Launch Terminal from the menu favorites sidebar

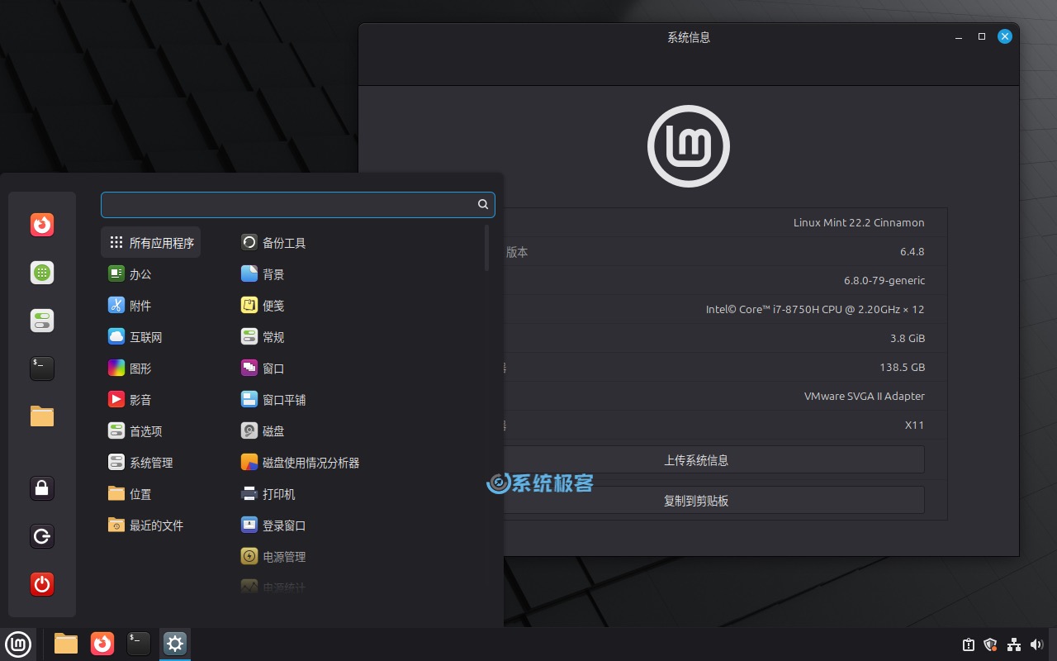coord(42,369)
